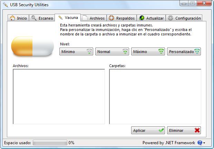The height and width of the screenshot is (149, 214).
Task: Expand the dropdown arrow next to help
Action: pos(204,143)
